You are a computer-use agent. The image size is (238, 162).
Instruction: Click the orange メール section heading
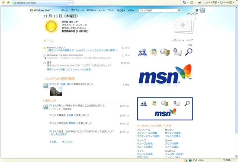tap(48, 41)
